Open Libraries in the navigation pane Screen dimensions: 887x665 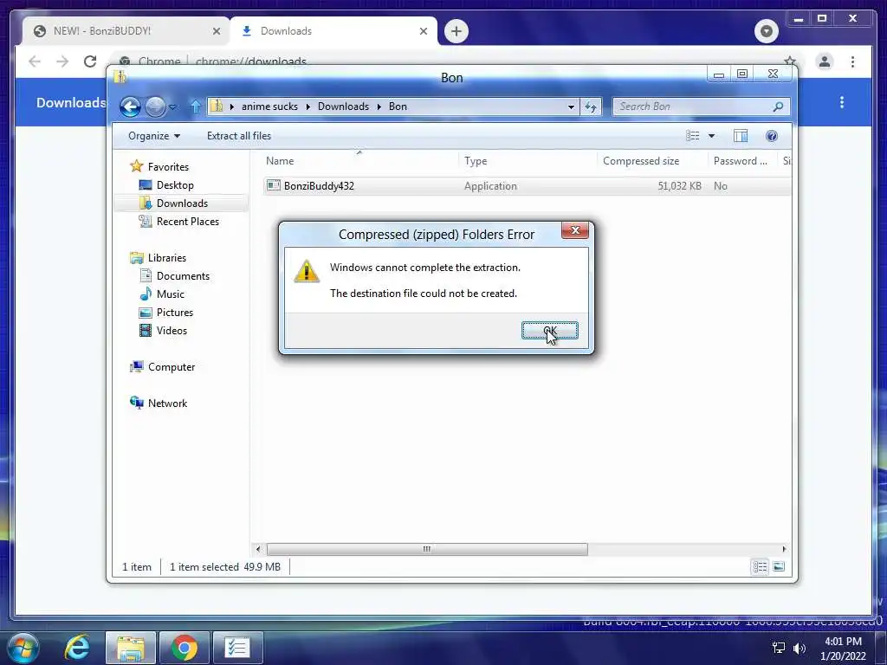pyautogui.click(x=167, y=258)
